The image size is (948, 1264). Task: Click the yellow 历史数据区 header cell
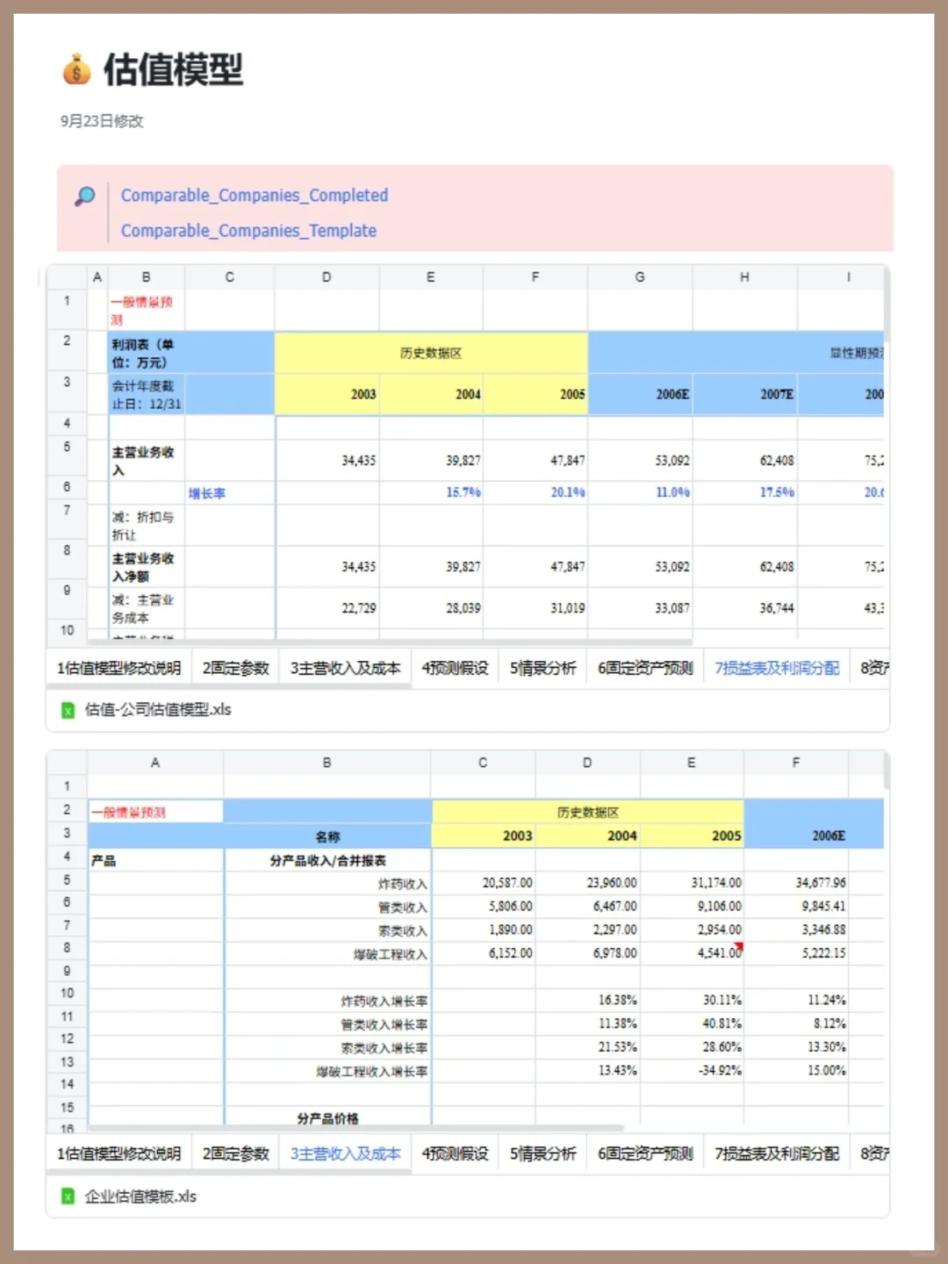[x=430, y=353]
